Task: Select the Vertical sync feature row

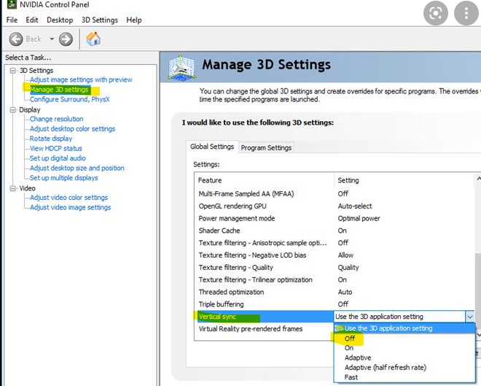Action: 265,317
